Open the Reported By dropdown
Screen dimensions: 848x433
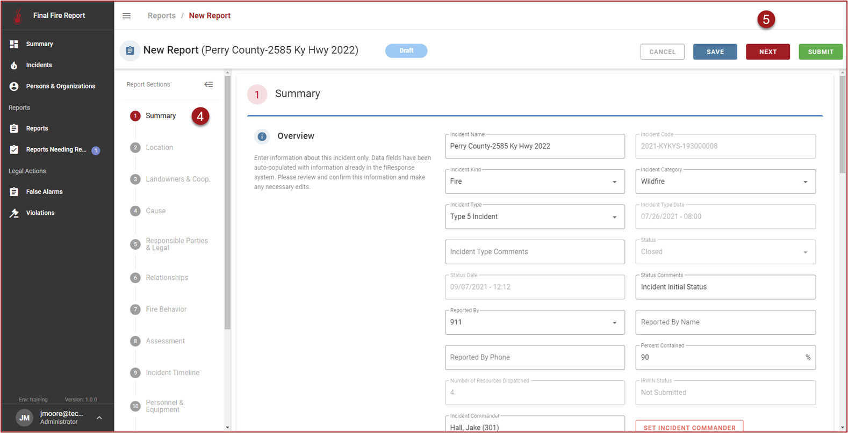point(535,322)
